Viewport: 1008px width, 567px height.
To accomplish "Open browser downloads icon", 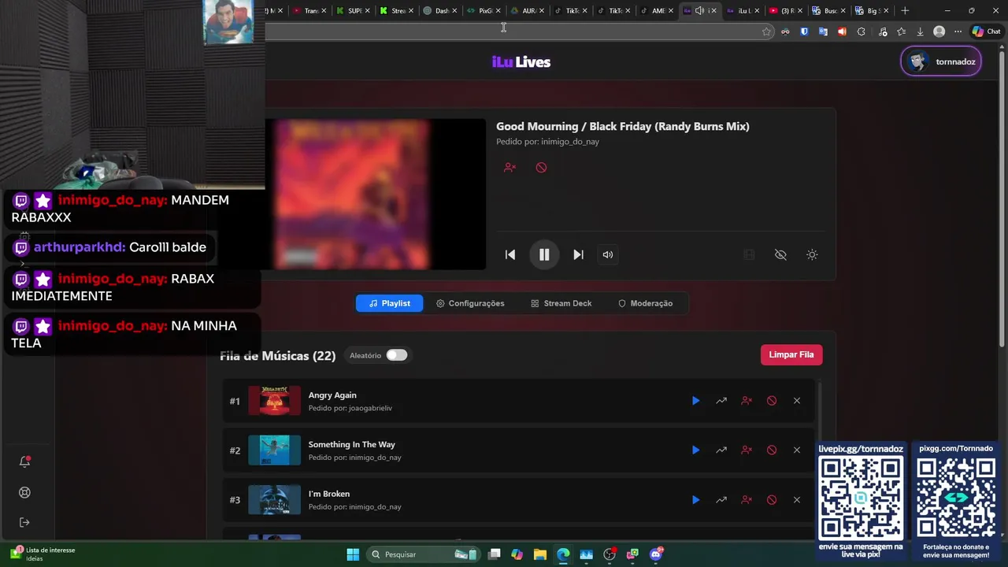I will click(920, 31).
